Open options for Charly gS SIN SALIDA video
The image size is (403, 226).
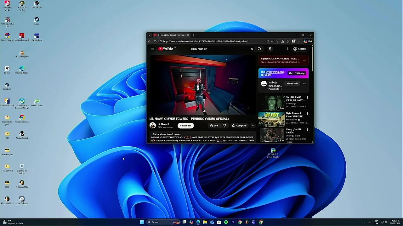pyautogui.click(x=307, y=130)
